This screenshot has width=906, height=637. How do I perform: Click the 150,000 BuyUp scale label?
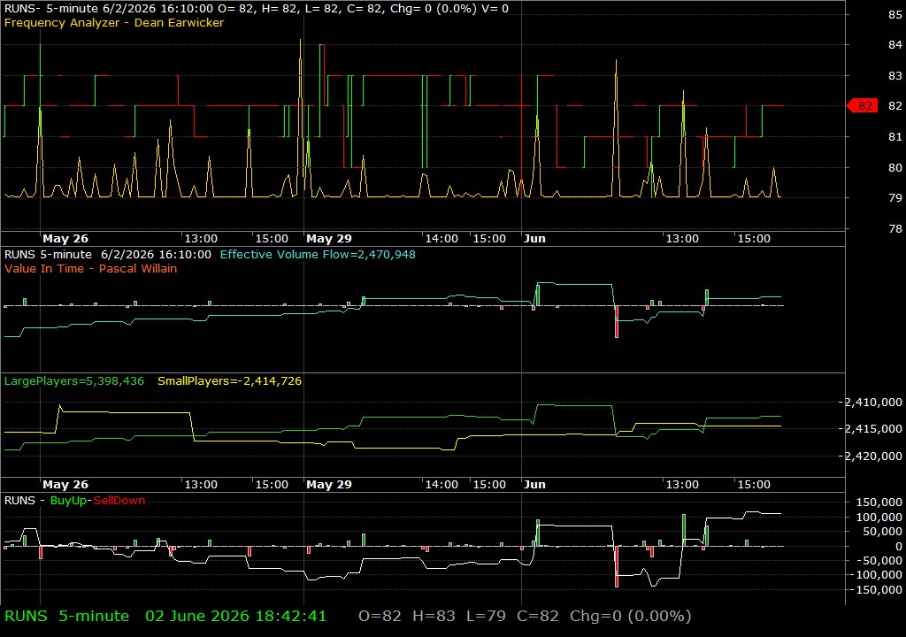[x=879, y=503]
